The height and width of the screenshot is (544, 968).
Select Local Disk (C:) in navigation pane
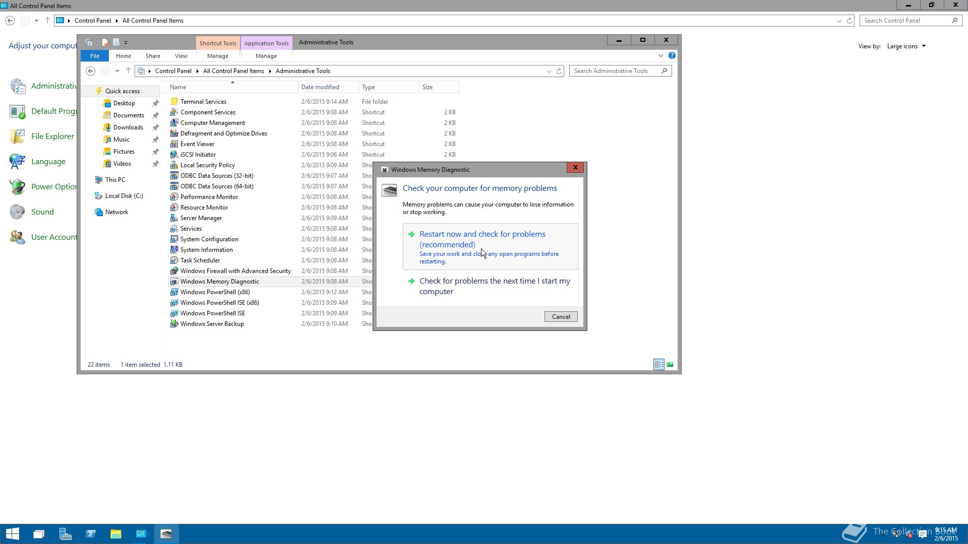coord(124,196)
